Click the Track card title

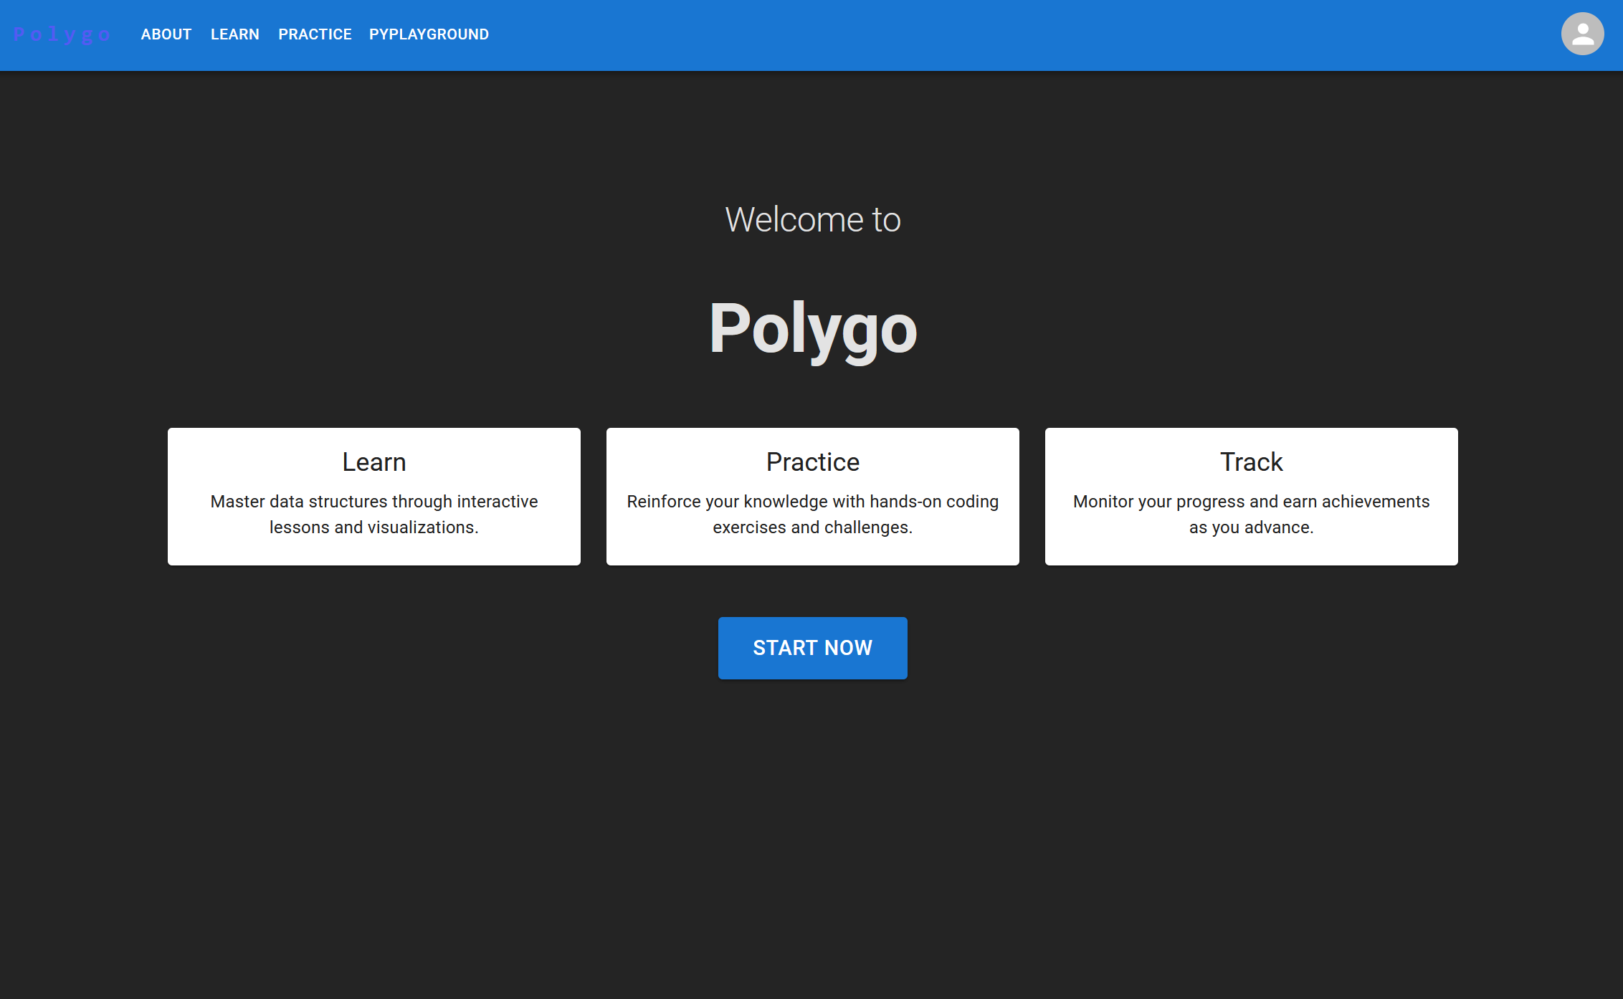(x=1251, y=462)
